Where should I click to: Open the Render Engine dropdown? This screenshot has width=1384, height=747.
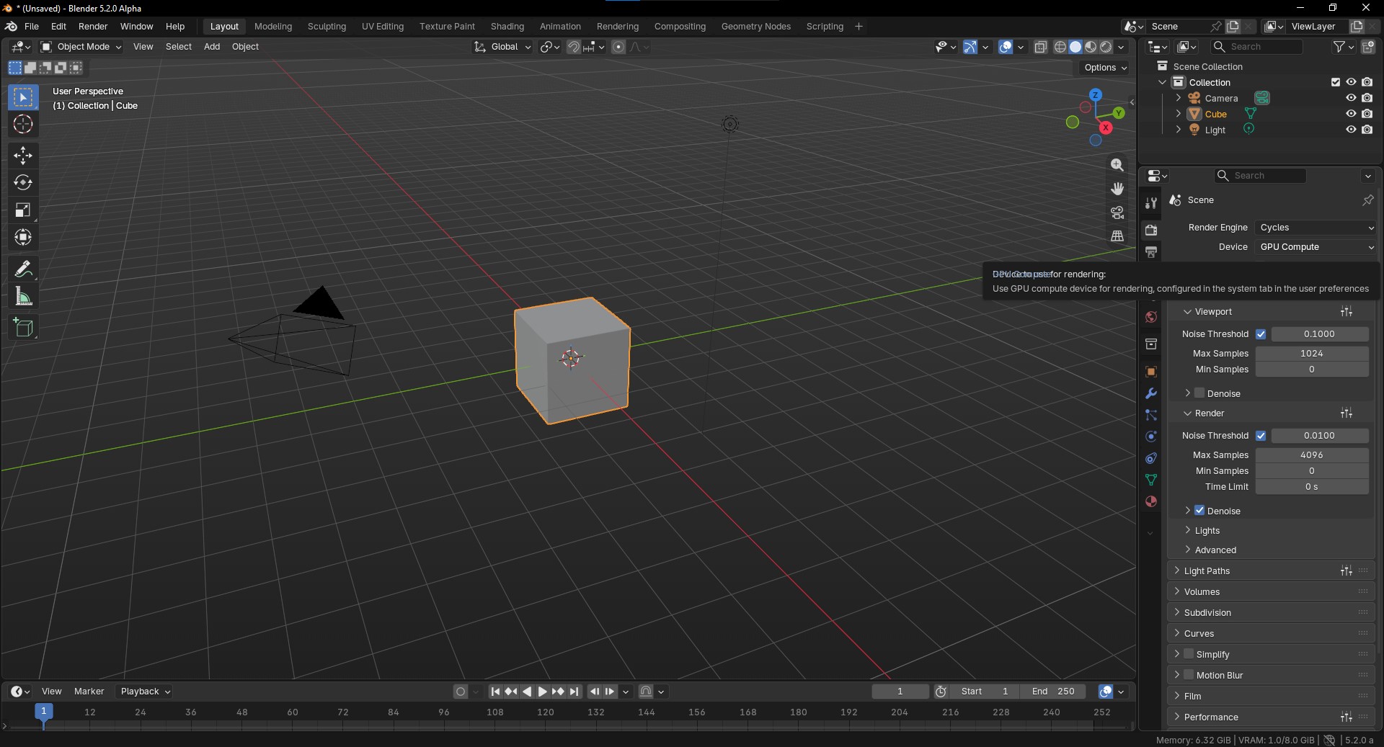point(1316,228)
